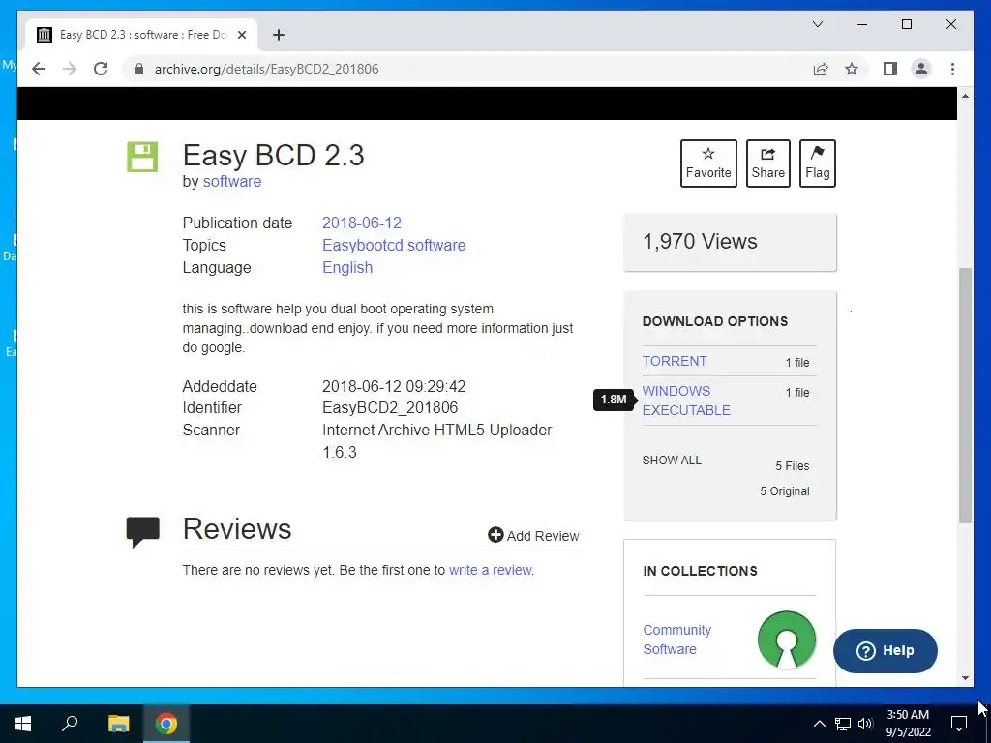Click the page vertical scrollbar thumb

[x=965, y=395]
